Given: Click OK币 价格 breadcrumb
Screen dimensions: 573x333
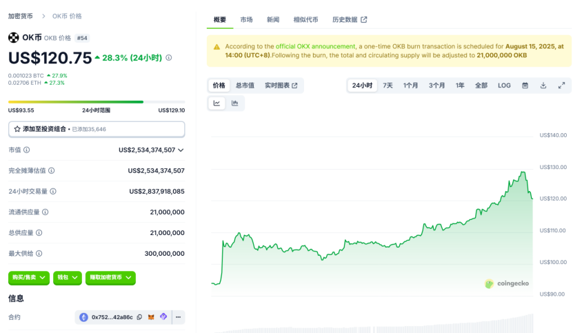Looking at the screenshot, I should coord(67,16).
